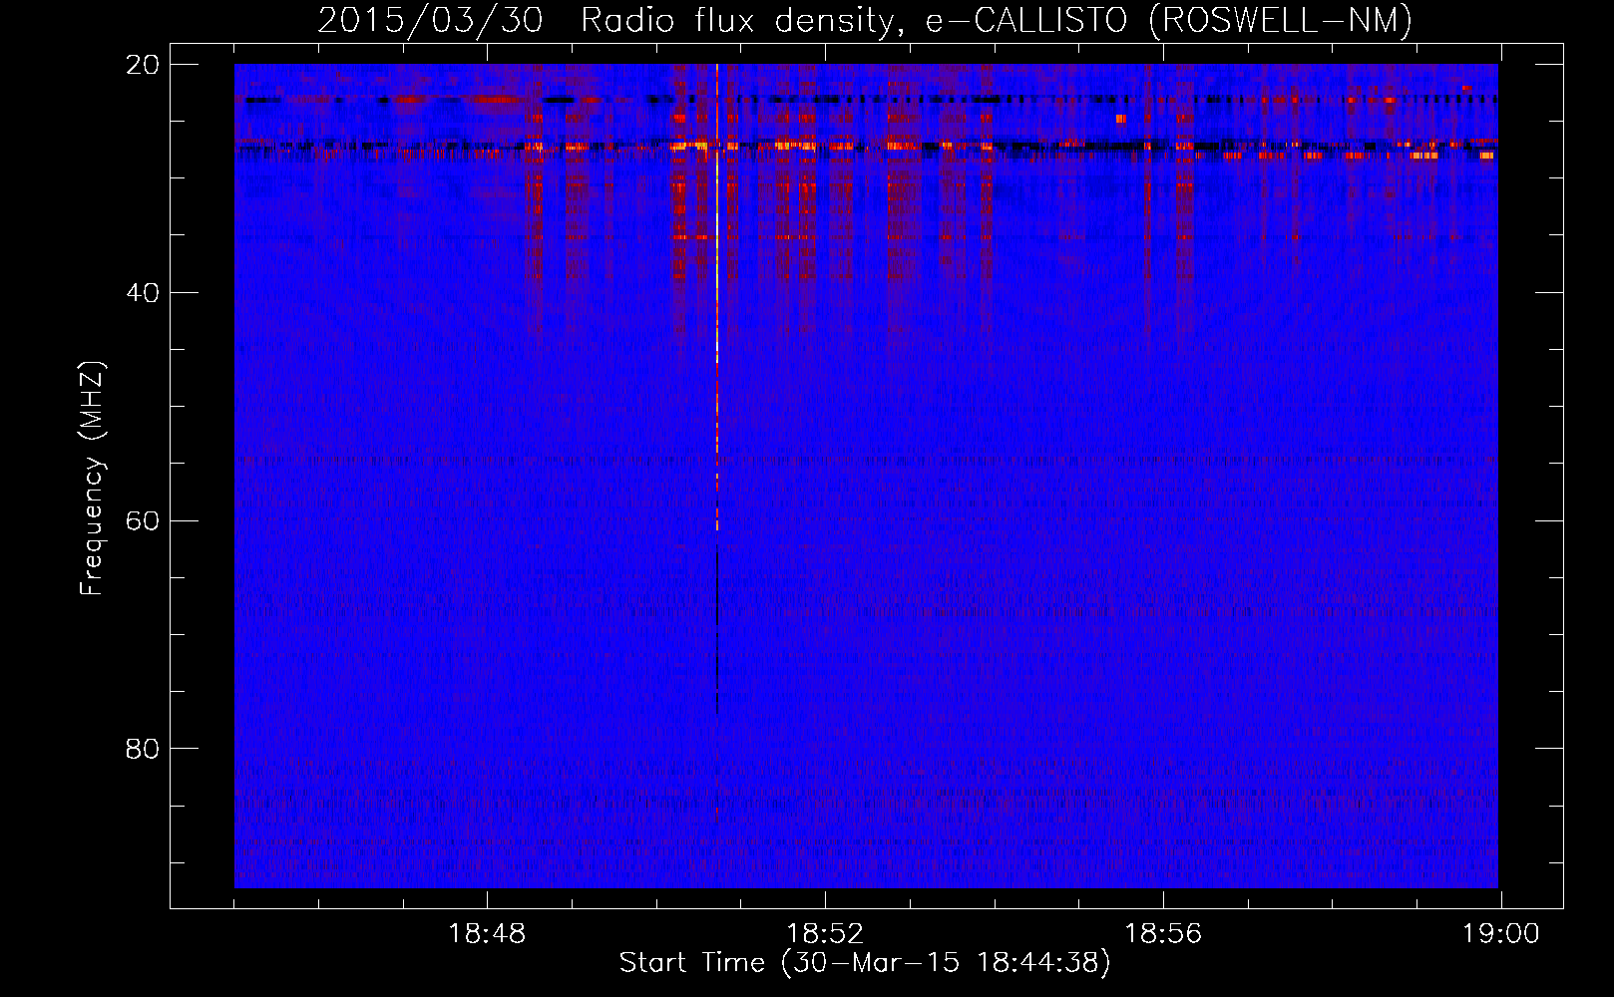Click the bright vertical burst line in spectrogram
The height and width of the screenshot is (997, 1614).
tap(717, 299)
